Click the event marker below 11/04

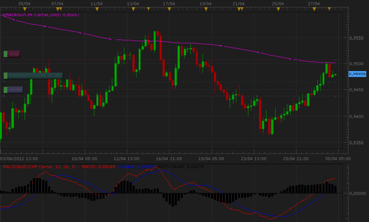(x=97, y=8)
